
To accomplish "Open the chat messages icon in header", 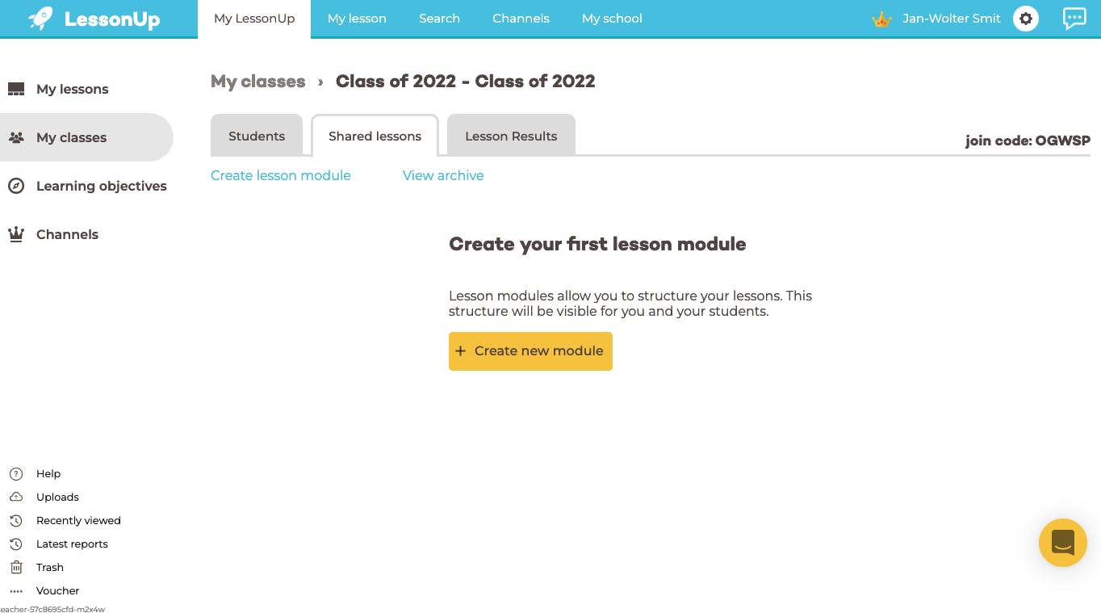I will coord(1074,19).
